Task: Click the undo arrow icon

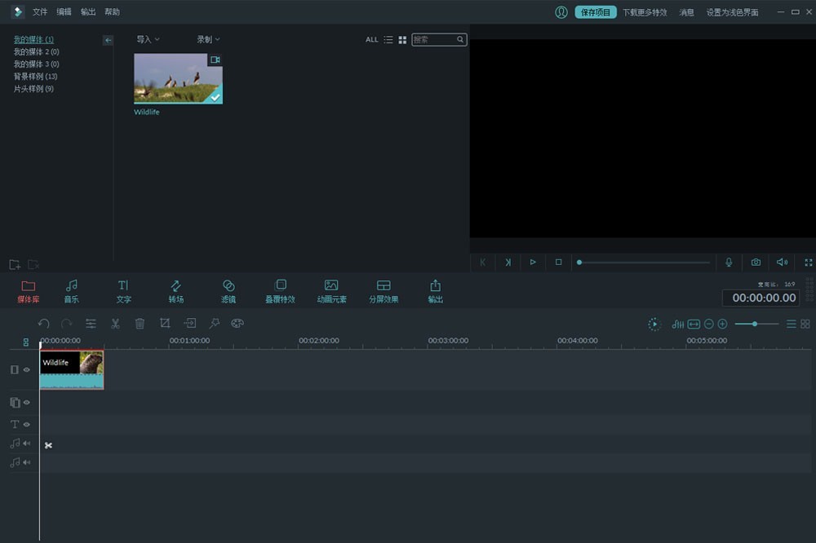Action: tap(44, 324)
